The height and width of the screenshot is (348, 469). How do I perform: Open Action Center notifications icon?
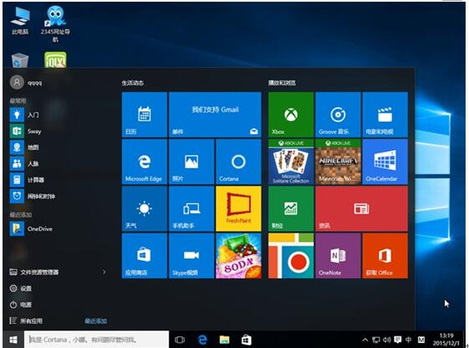coord(397,340)
